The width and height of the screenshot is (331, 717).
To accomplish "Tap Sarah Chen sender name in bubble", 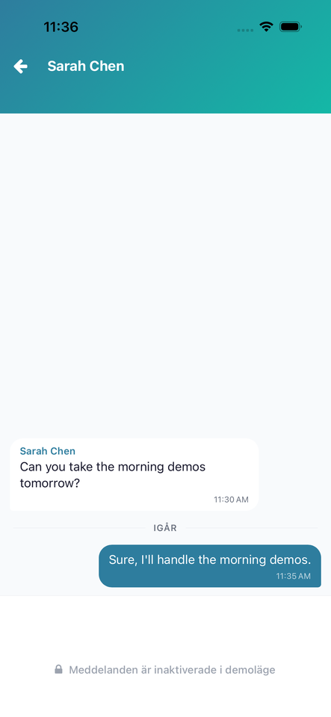I will (48, 451).
